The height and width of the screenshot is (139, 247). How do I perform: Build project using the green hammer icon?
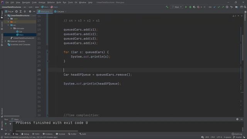point(167,7)
